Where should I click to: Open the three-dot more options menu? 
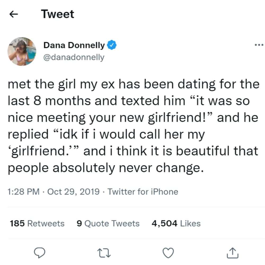point(259,45)
